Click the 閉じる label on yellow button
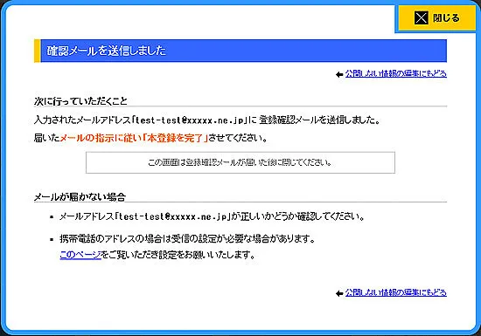This screenshot has width=481, height=336. point(446,18)
